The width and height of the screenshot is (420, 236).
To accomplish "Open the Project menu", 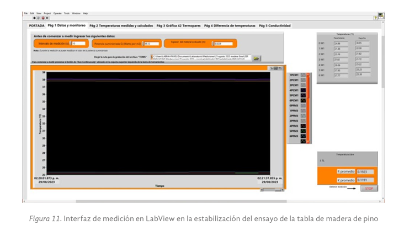I will [47, 13].
